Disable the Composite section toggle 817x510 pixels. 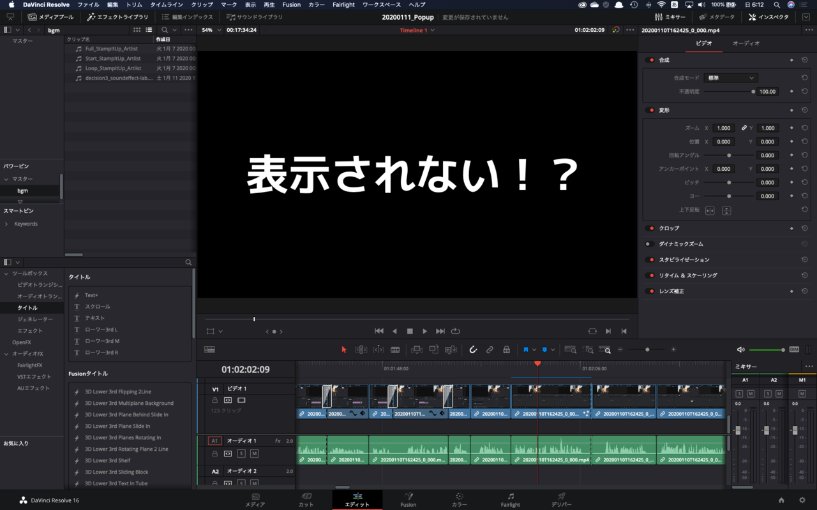(651, 60)
